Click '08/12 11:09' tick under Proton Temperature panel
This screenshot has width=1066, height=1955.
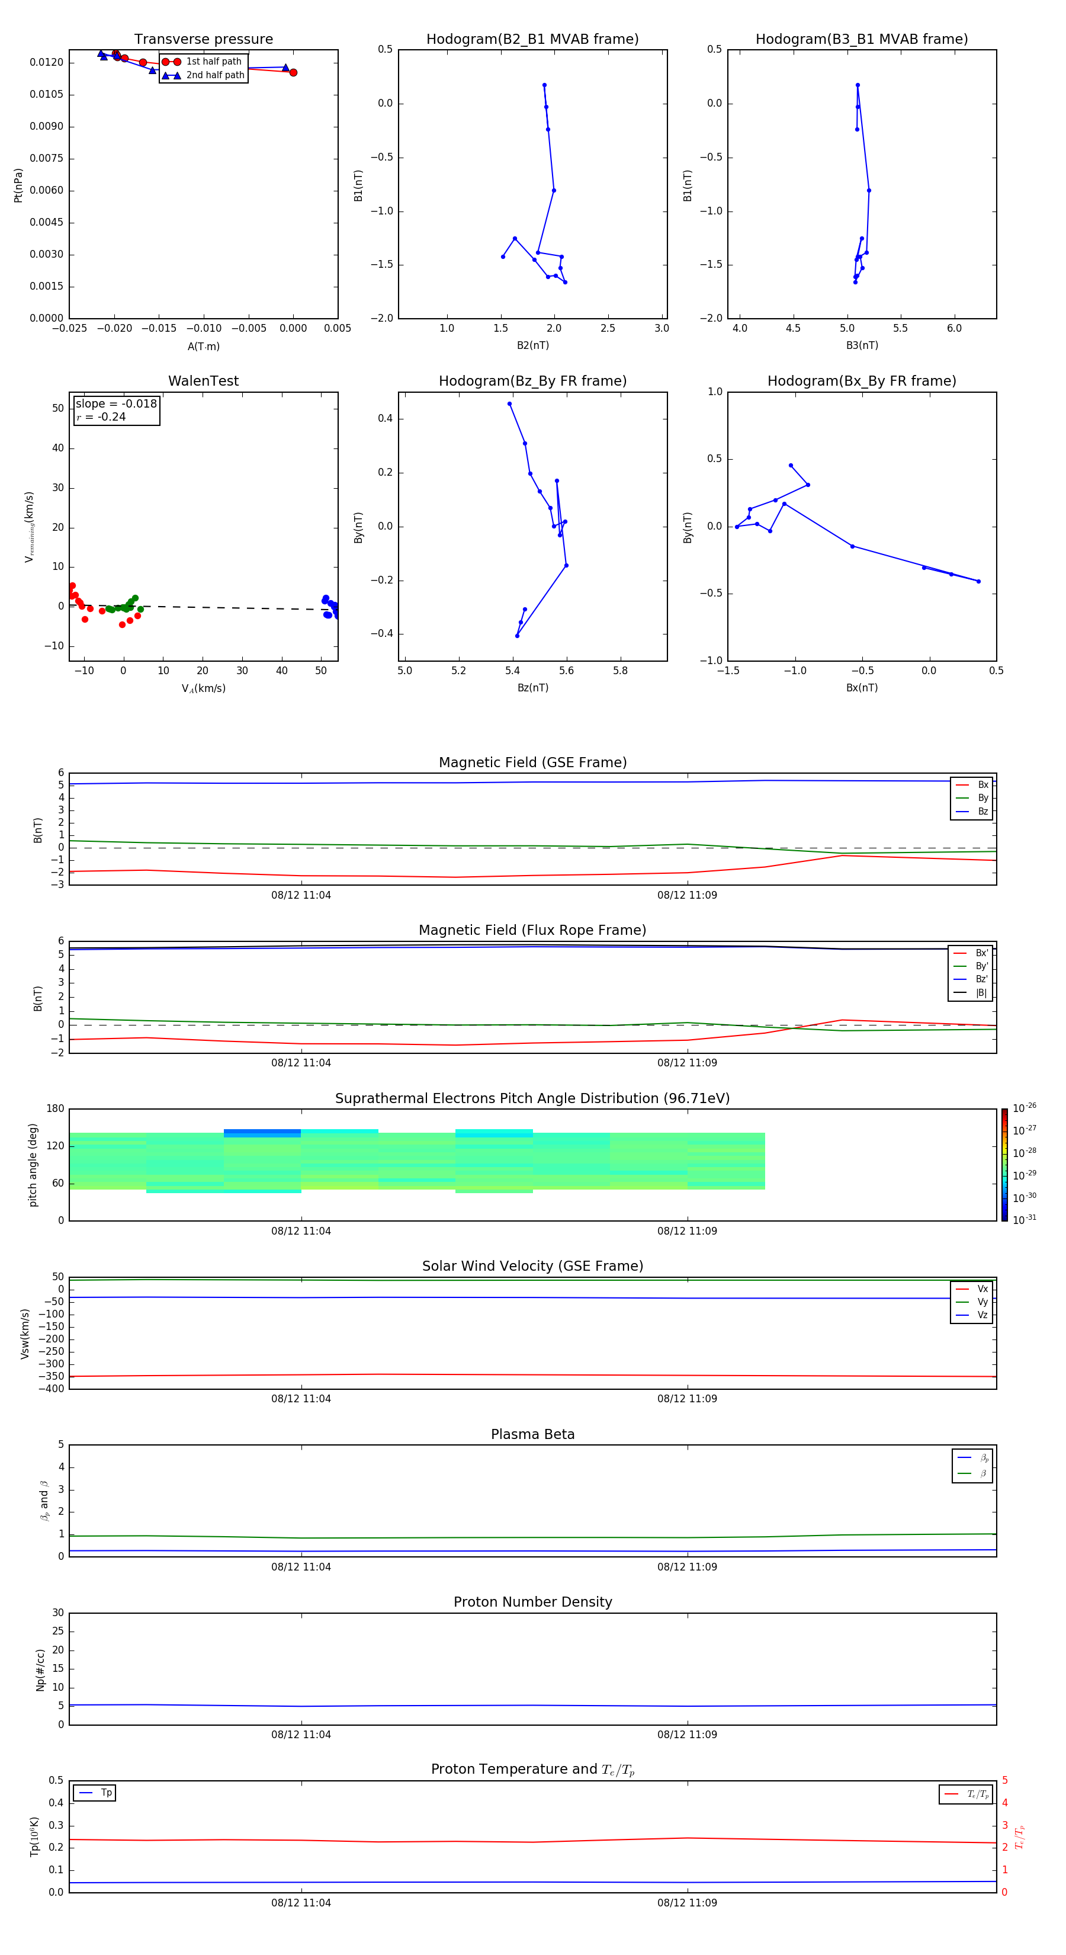pyautogui.click(x=688, y=1903)
